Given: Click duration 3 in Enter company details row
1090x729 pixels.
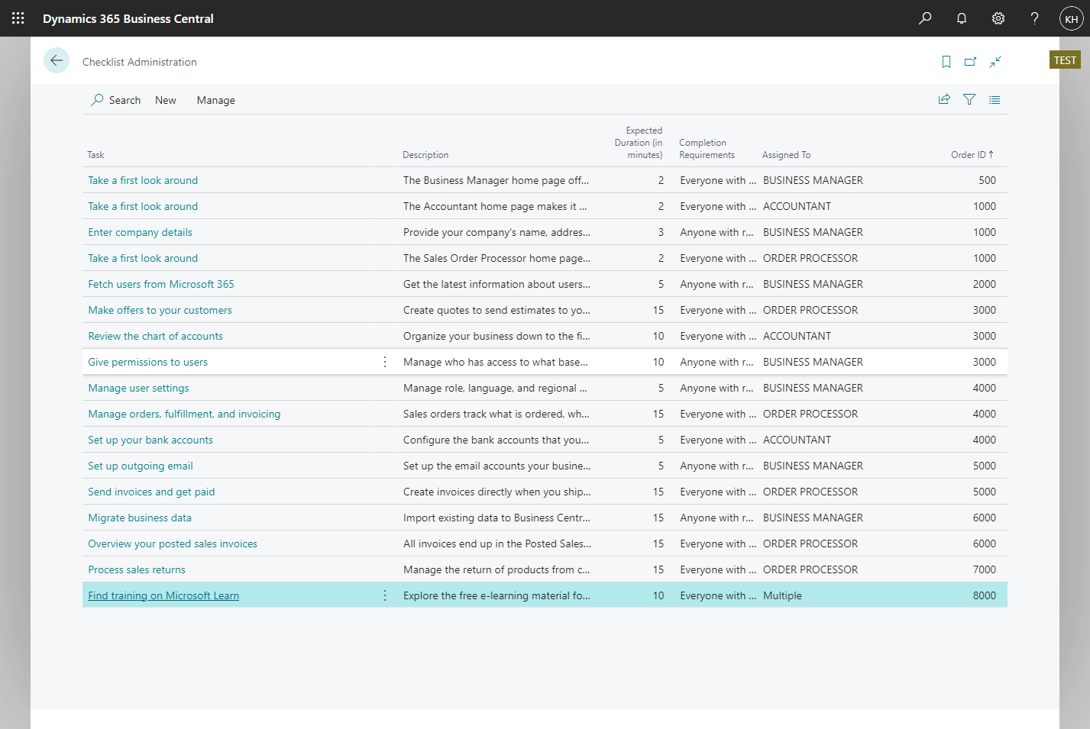Looking at the screenshot, I should [x=661, y=232].
